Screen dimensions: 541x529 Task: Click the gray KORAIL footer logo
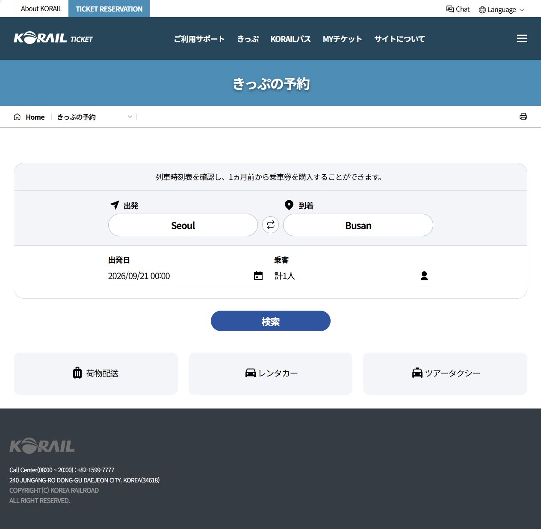(x=42, y=446)
